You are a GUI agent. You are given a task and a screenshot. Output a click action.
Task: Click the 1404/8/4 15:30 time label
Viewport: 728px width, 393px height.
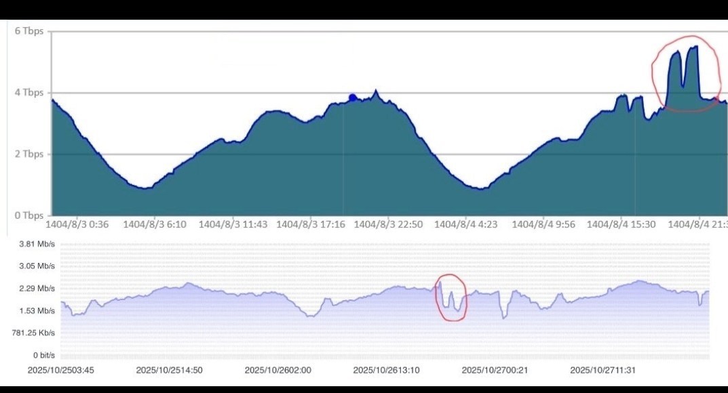click(621, 224)
